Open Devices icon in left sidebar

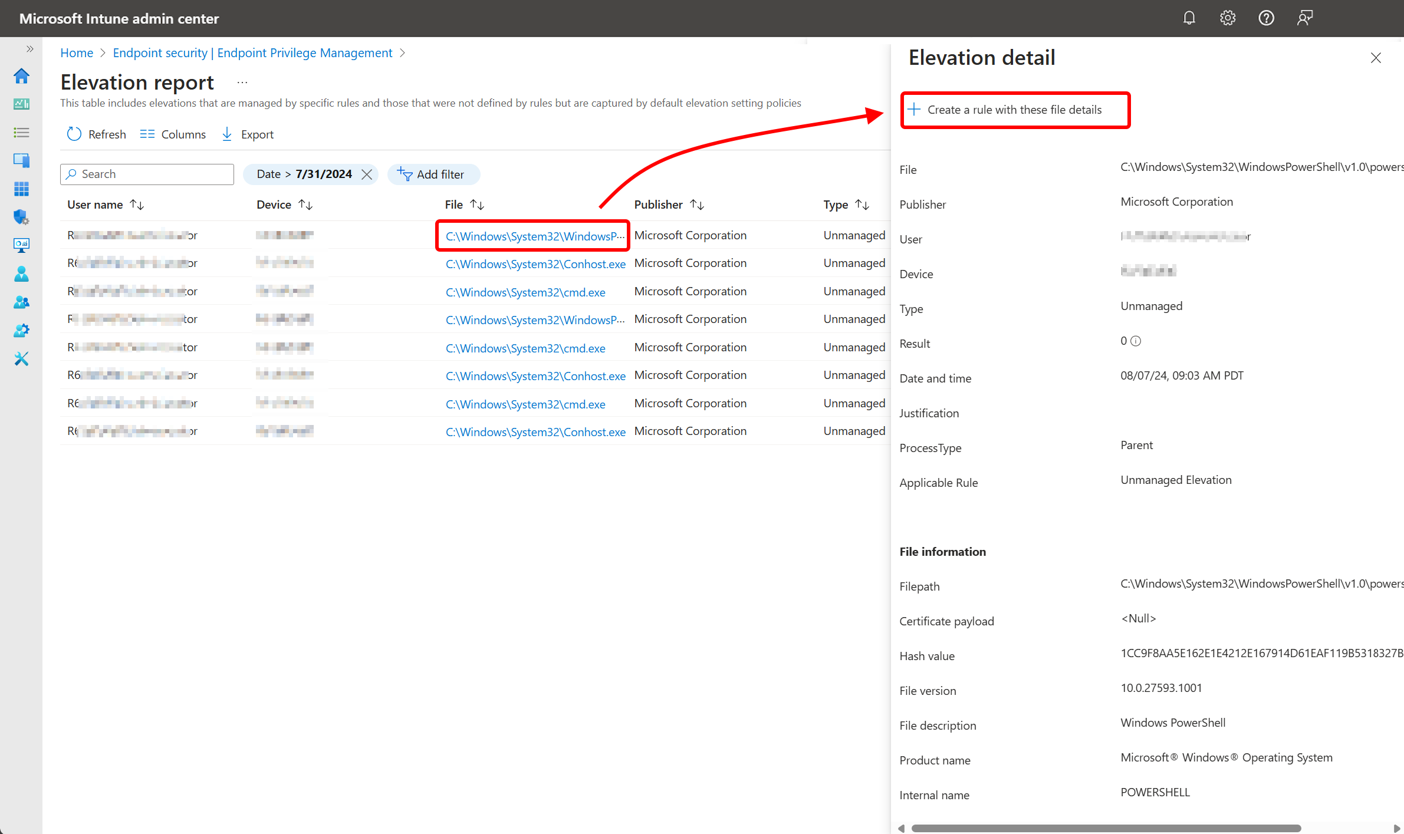click(x=21, y=160)
